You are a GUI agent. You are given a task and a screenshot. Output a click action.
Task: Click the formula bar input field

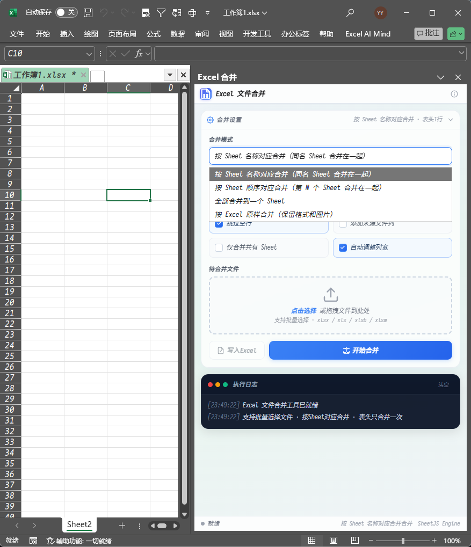(306, 53)
